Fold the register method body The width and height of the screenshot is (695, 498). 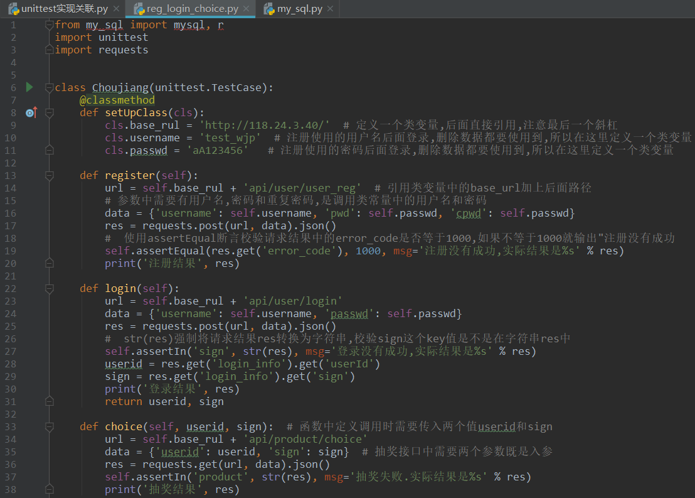(50, 175)
